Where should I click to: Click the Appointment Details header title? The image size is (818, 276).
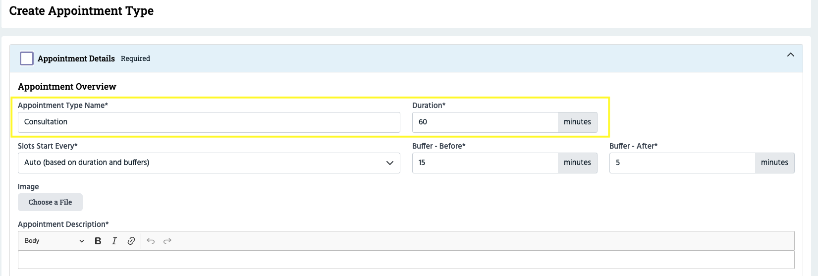(76, 58)
